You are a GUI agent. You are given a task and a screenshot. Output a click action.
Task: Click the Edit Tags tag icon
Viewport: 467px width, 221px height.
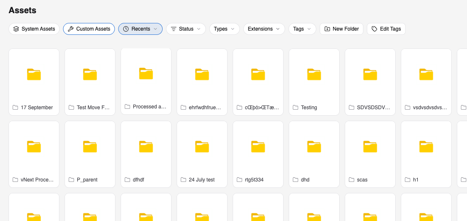pyautogui.click(x=374, y=29)
